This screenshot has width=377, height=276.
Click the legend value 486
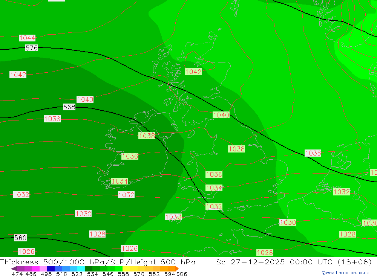click(31, 274)
